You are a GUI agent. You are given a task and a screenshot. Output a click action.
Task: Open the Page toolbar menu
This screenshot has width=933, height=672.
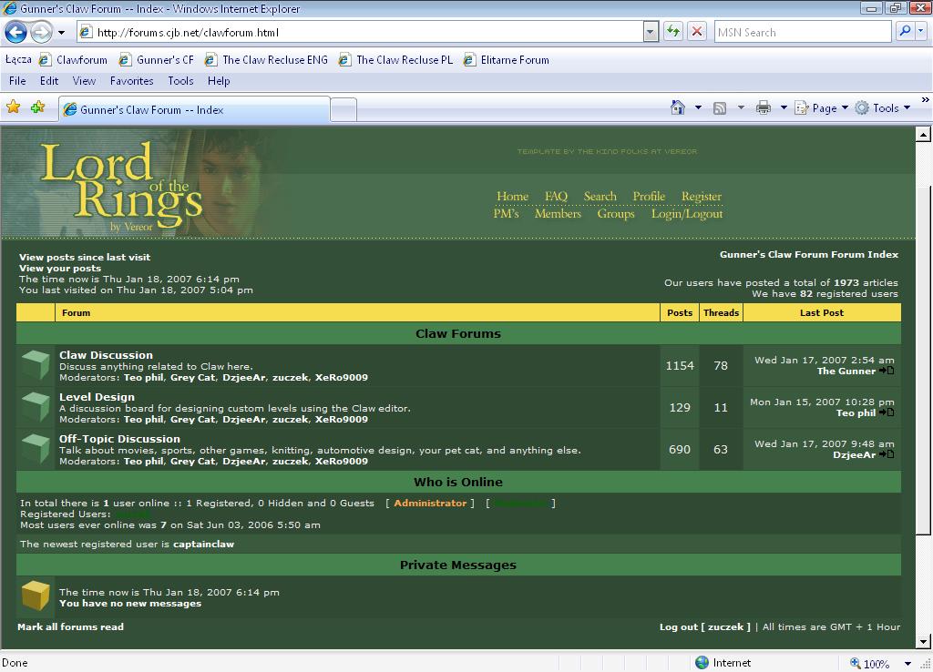pos(821,107)
